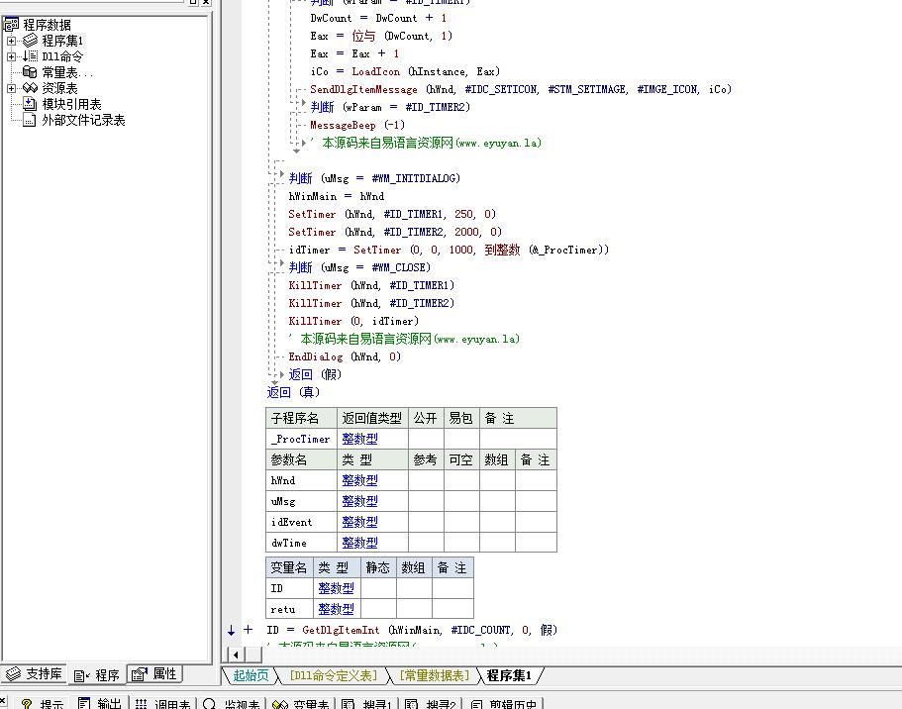The height and width of the screenshot is (709, 902).
Task: Click the MessageBeep (-1) line
Action: (357, 125)
